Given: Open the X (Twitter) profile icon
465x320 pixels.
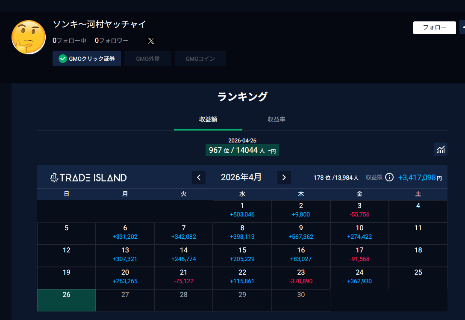Looking at the screenshot, I should pos(151,41).
